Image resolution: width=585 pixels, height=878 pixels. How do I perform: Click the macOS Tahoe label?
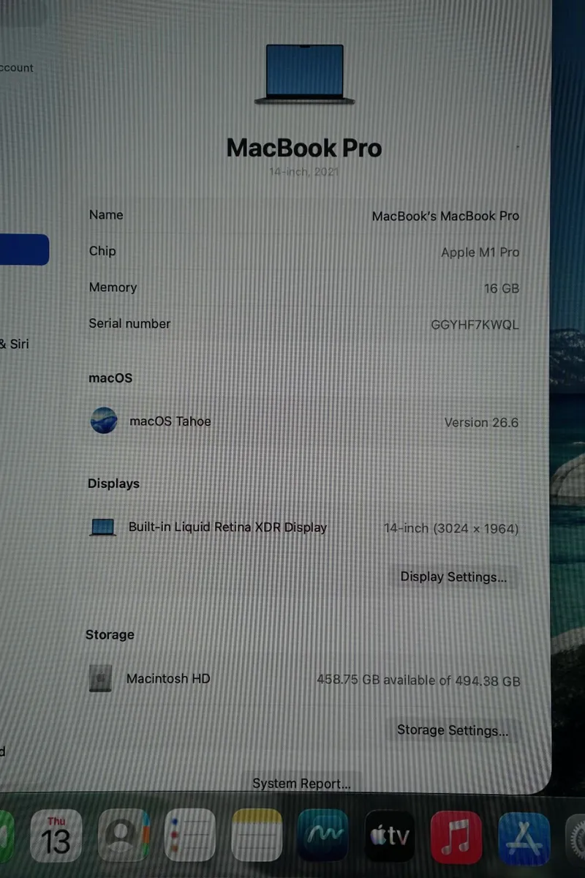[x=170, y=421]
